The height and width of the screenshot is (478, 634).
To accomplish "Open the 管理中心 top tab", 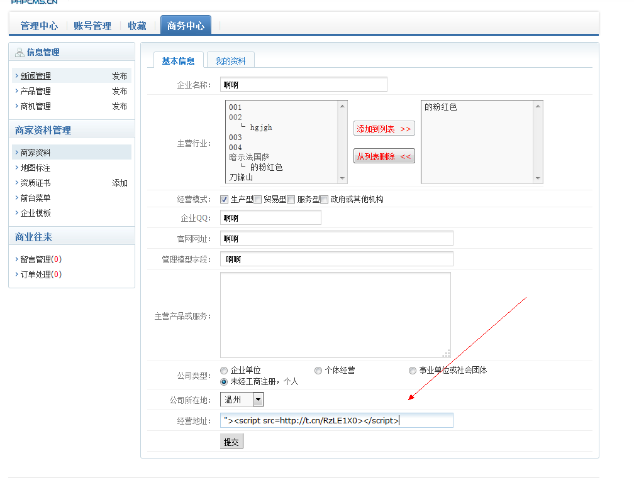I will tap(39, 26).
